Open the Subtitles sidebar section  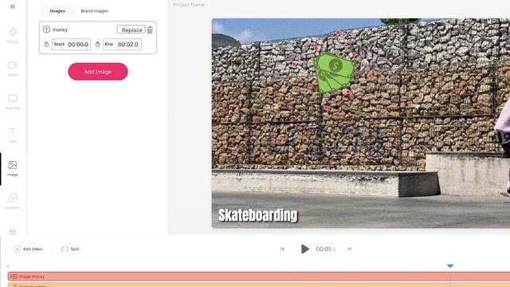tap(13, 101)
